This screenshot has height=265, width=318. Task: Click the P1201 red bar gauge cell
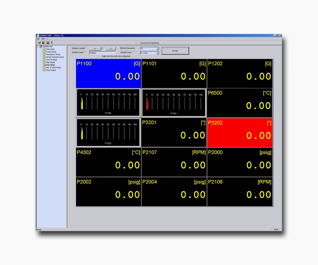click(x=174, y=103)
